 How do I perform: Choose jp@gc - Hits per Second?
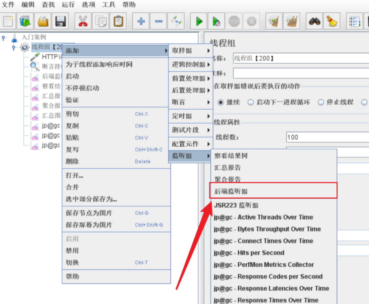[274, 253]
